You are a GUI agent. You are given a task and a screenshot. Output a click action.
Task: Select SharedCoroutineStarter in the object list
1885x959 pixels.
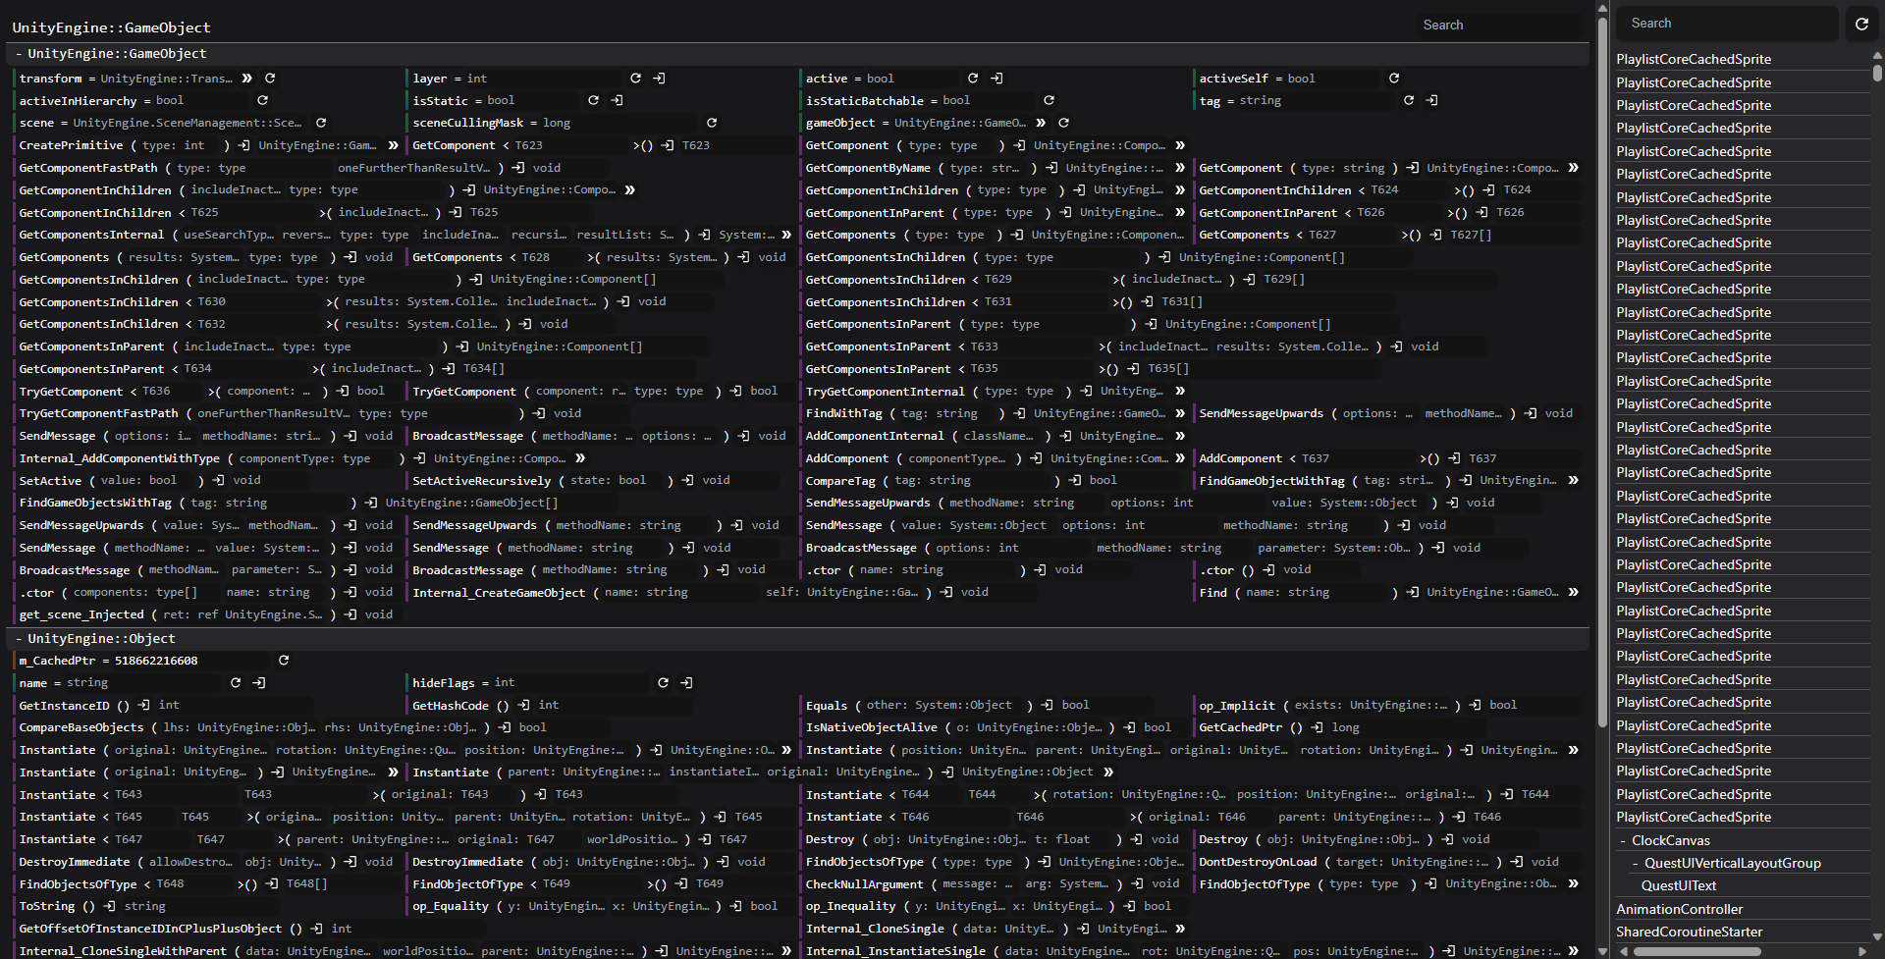tap(1690, 932)
